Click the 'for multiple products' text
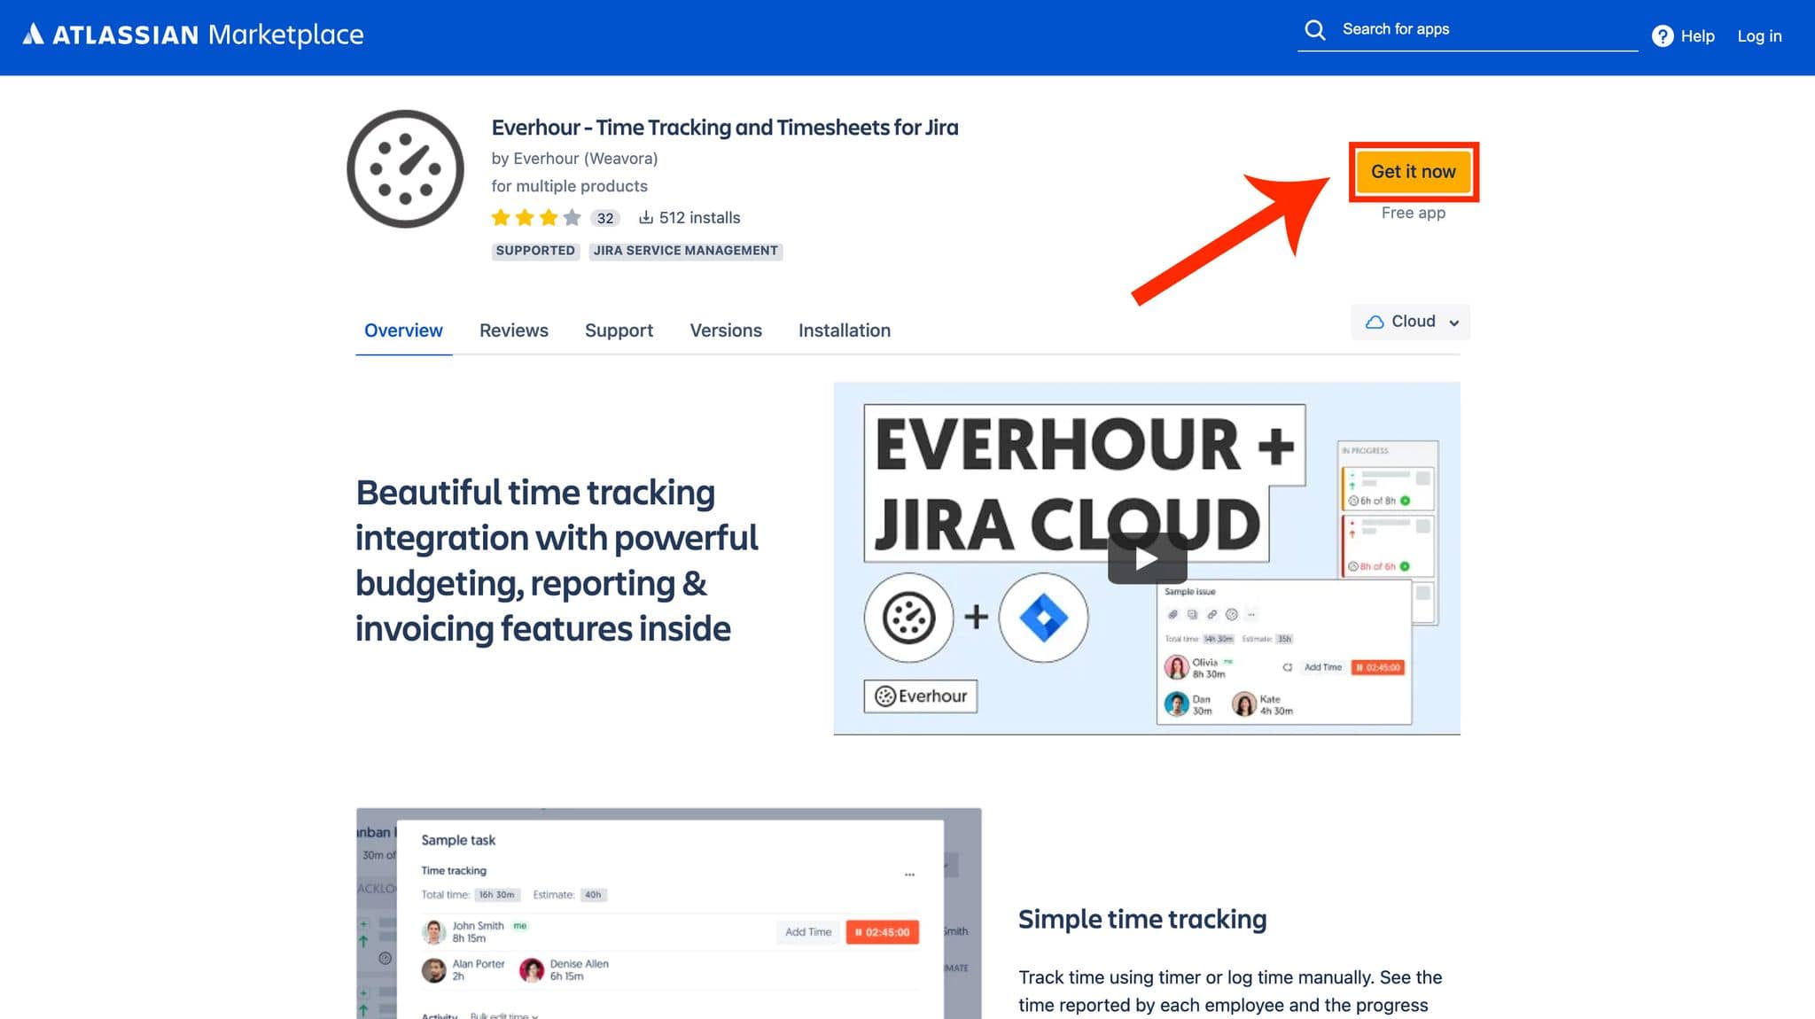Viewport: 1815px width, 1019px height. tap(569, 186)
